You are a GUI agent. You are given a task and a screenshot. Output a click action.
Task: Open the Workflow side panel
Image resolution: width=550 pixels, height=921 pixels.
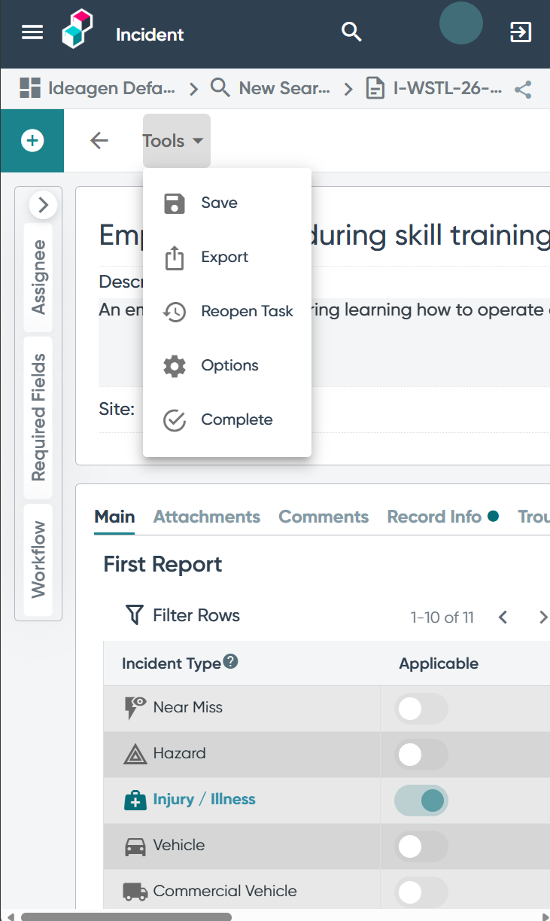point(38,559)
